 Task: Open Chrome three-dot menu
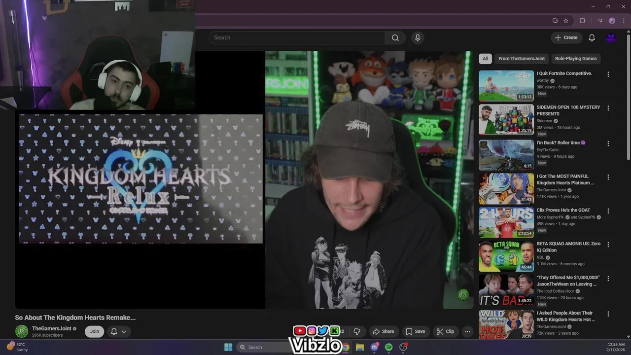[x=624, y=21]
